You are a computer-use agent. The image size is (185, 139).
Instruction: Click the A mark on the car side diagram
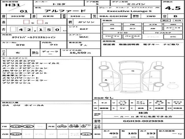coord(106,80)
